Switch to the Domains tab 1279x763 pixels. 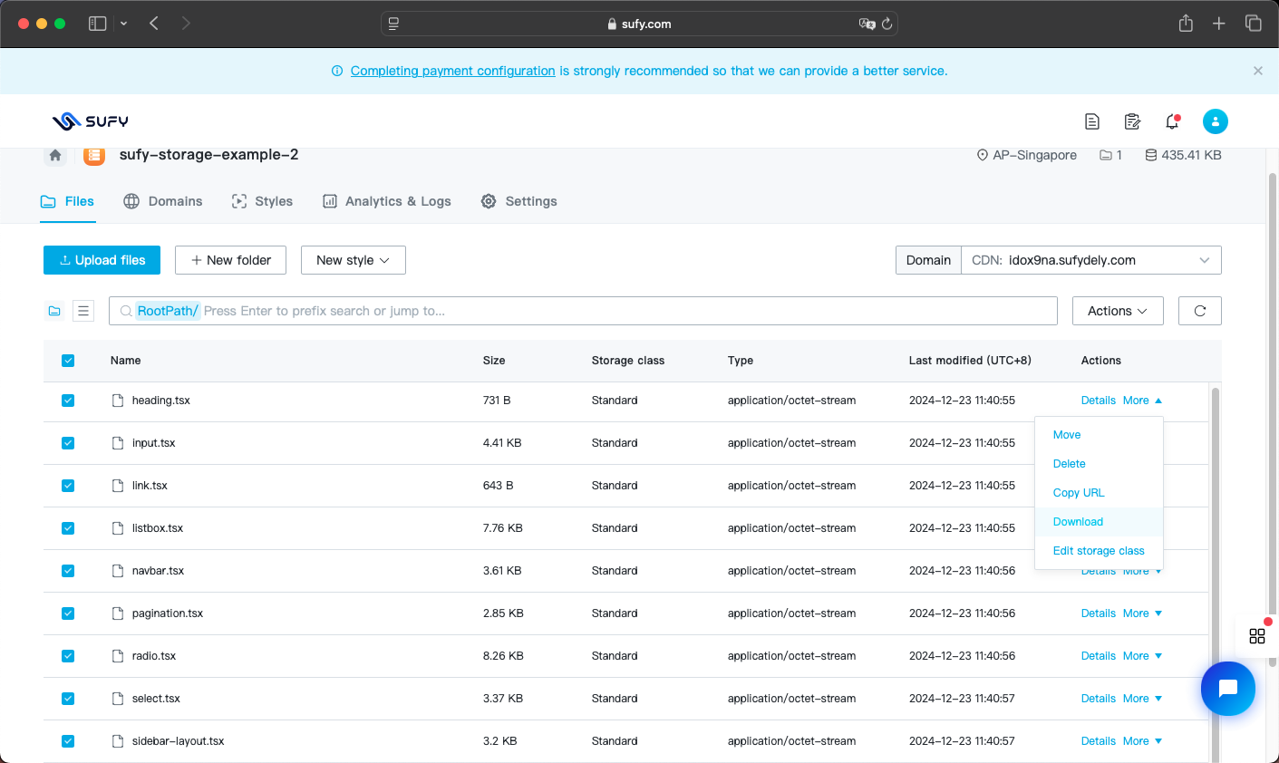point(163,201)
